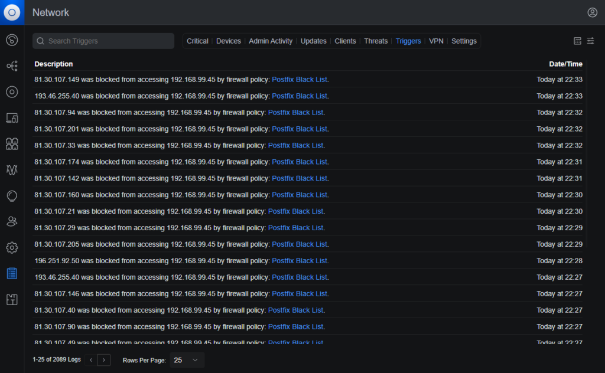The height and width of the screenshot is (373, 605).
Task: Open Postfix Black List link for 81.30.107.205
Action: click(300, 244)
